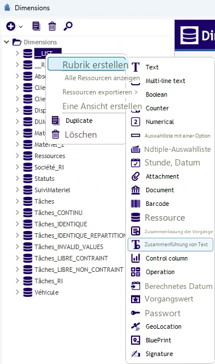Expand the Ressources tree node

pos(18,155)
